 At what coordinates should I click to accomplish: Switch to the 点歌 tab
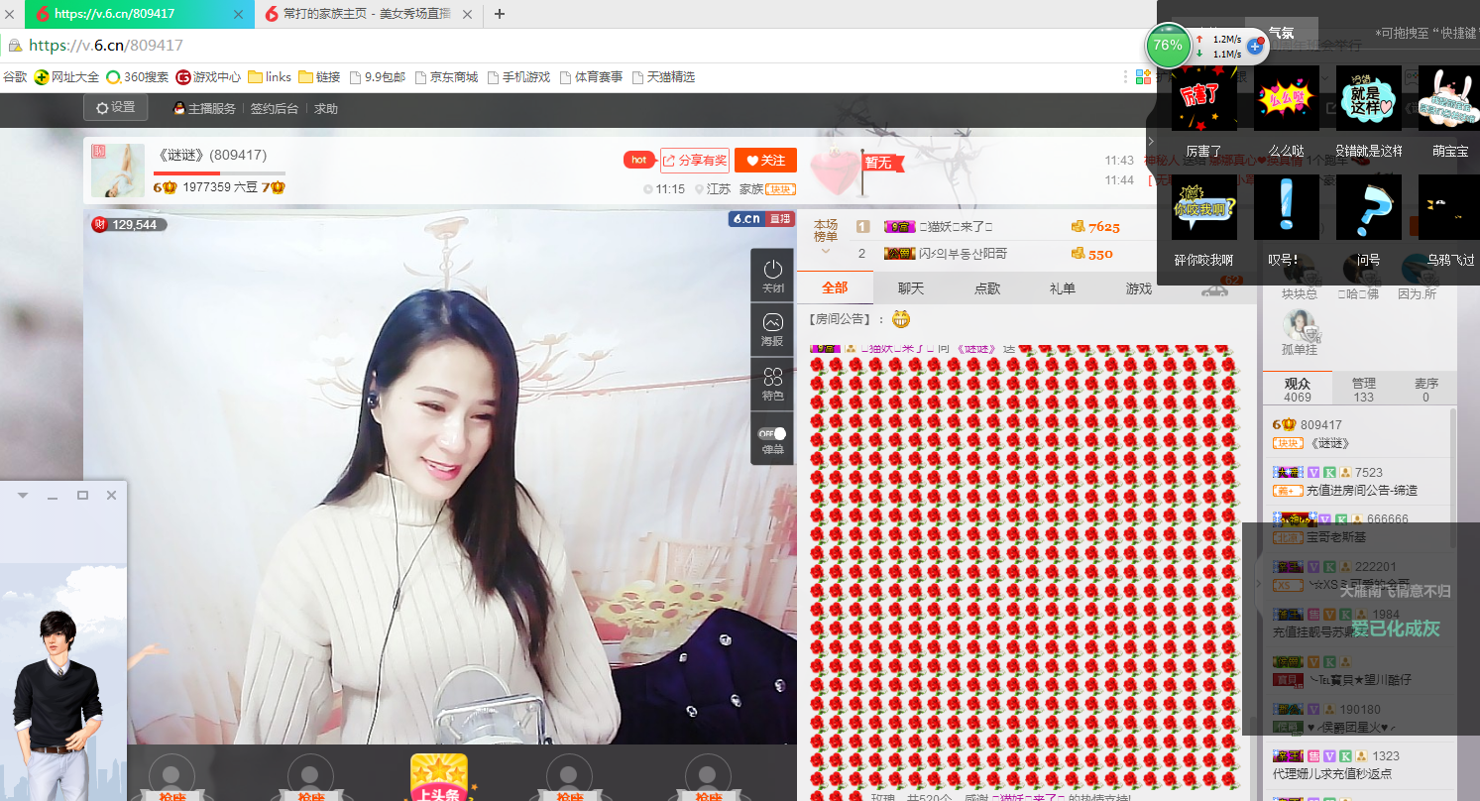(986, 287)
